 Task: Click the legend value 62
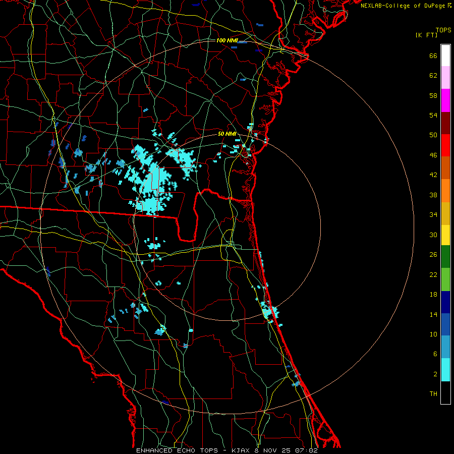[433, 75]
